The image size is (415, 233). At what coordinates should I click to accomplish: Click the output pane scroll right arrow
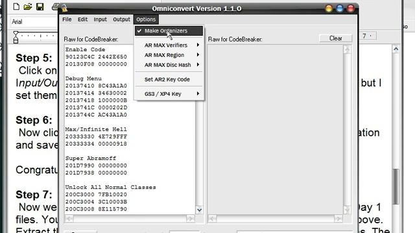338,219
